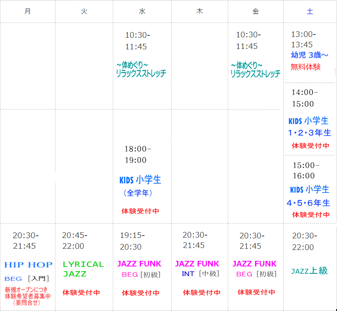337x311 pixels.
Task: Click the 新規オープンにつき体験希望者募集中 notice
Action: [x=28, y=296]
